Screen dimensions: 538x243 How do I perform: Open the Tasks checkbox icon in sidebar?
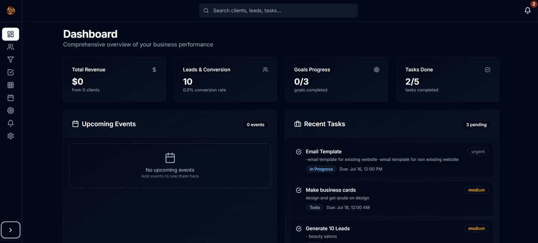coord(11,72)
